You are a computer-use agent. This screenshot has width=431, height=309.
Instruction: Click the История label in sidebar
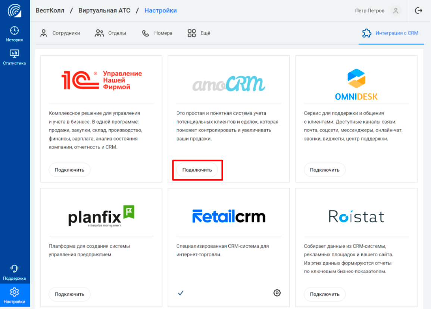tap(14, 40)
